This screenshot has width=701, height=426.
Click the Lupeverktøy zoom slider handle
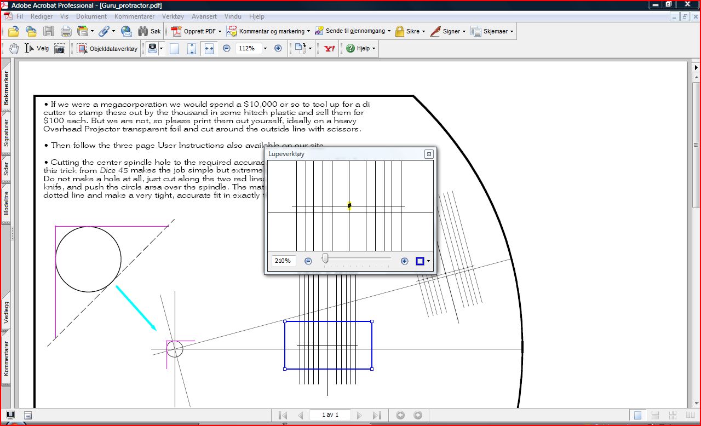[x=325, y=258]
